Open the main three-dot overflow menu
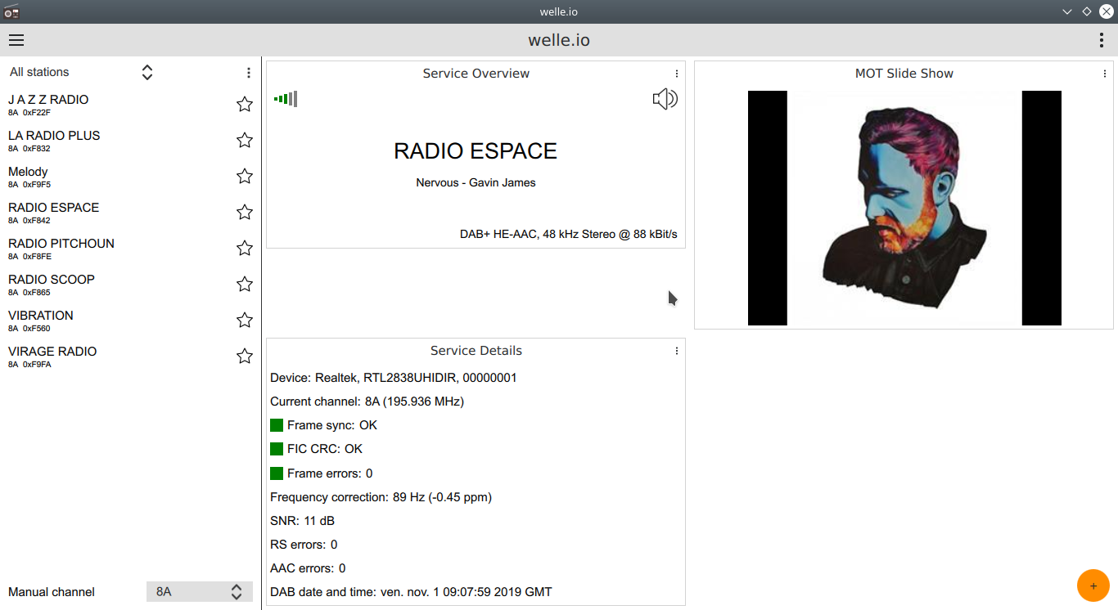The height and width of the screenshot is (610, 1118). [1102, 40]
